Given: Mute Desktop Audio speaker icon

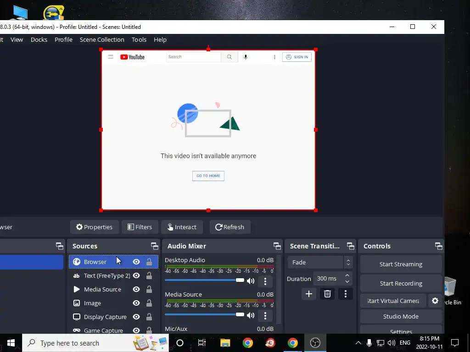Looking at the screenshot, I should click(x=251, y=281).
